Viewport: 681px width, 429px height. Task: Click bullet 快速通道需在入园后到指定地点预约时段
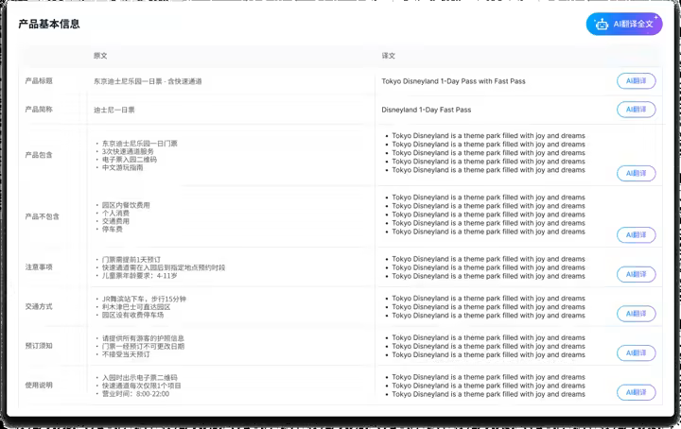coord(164,267)
